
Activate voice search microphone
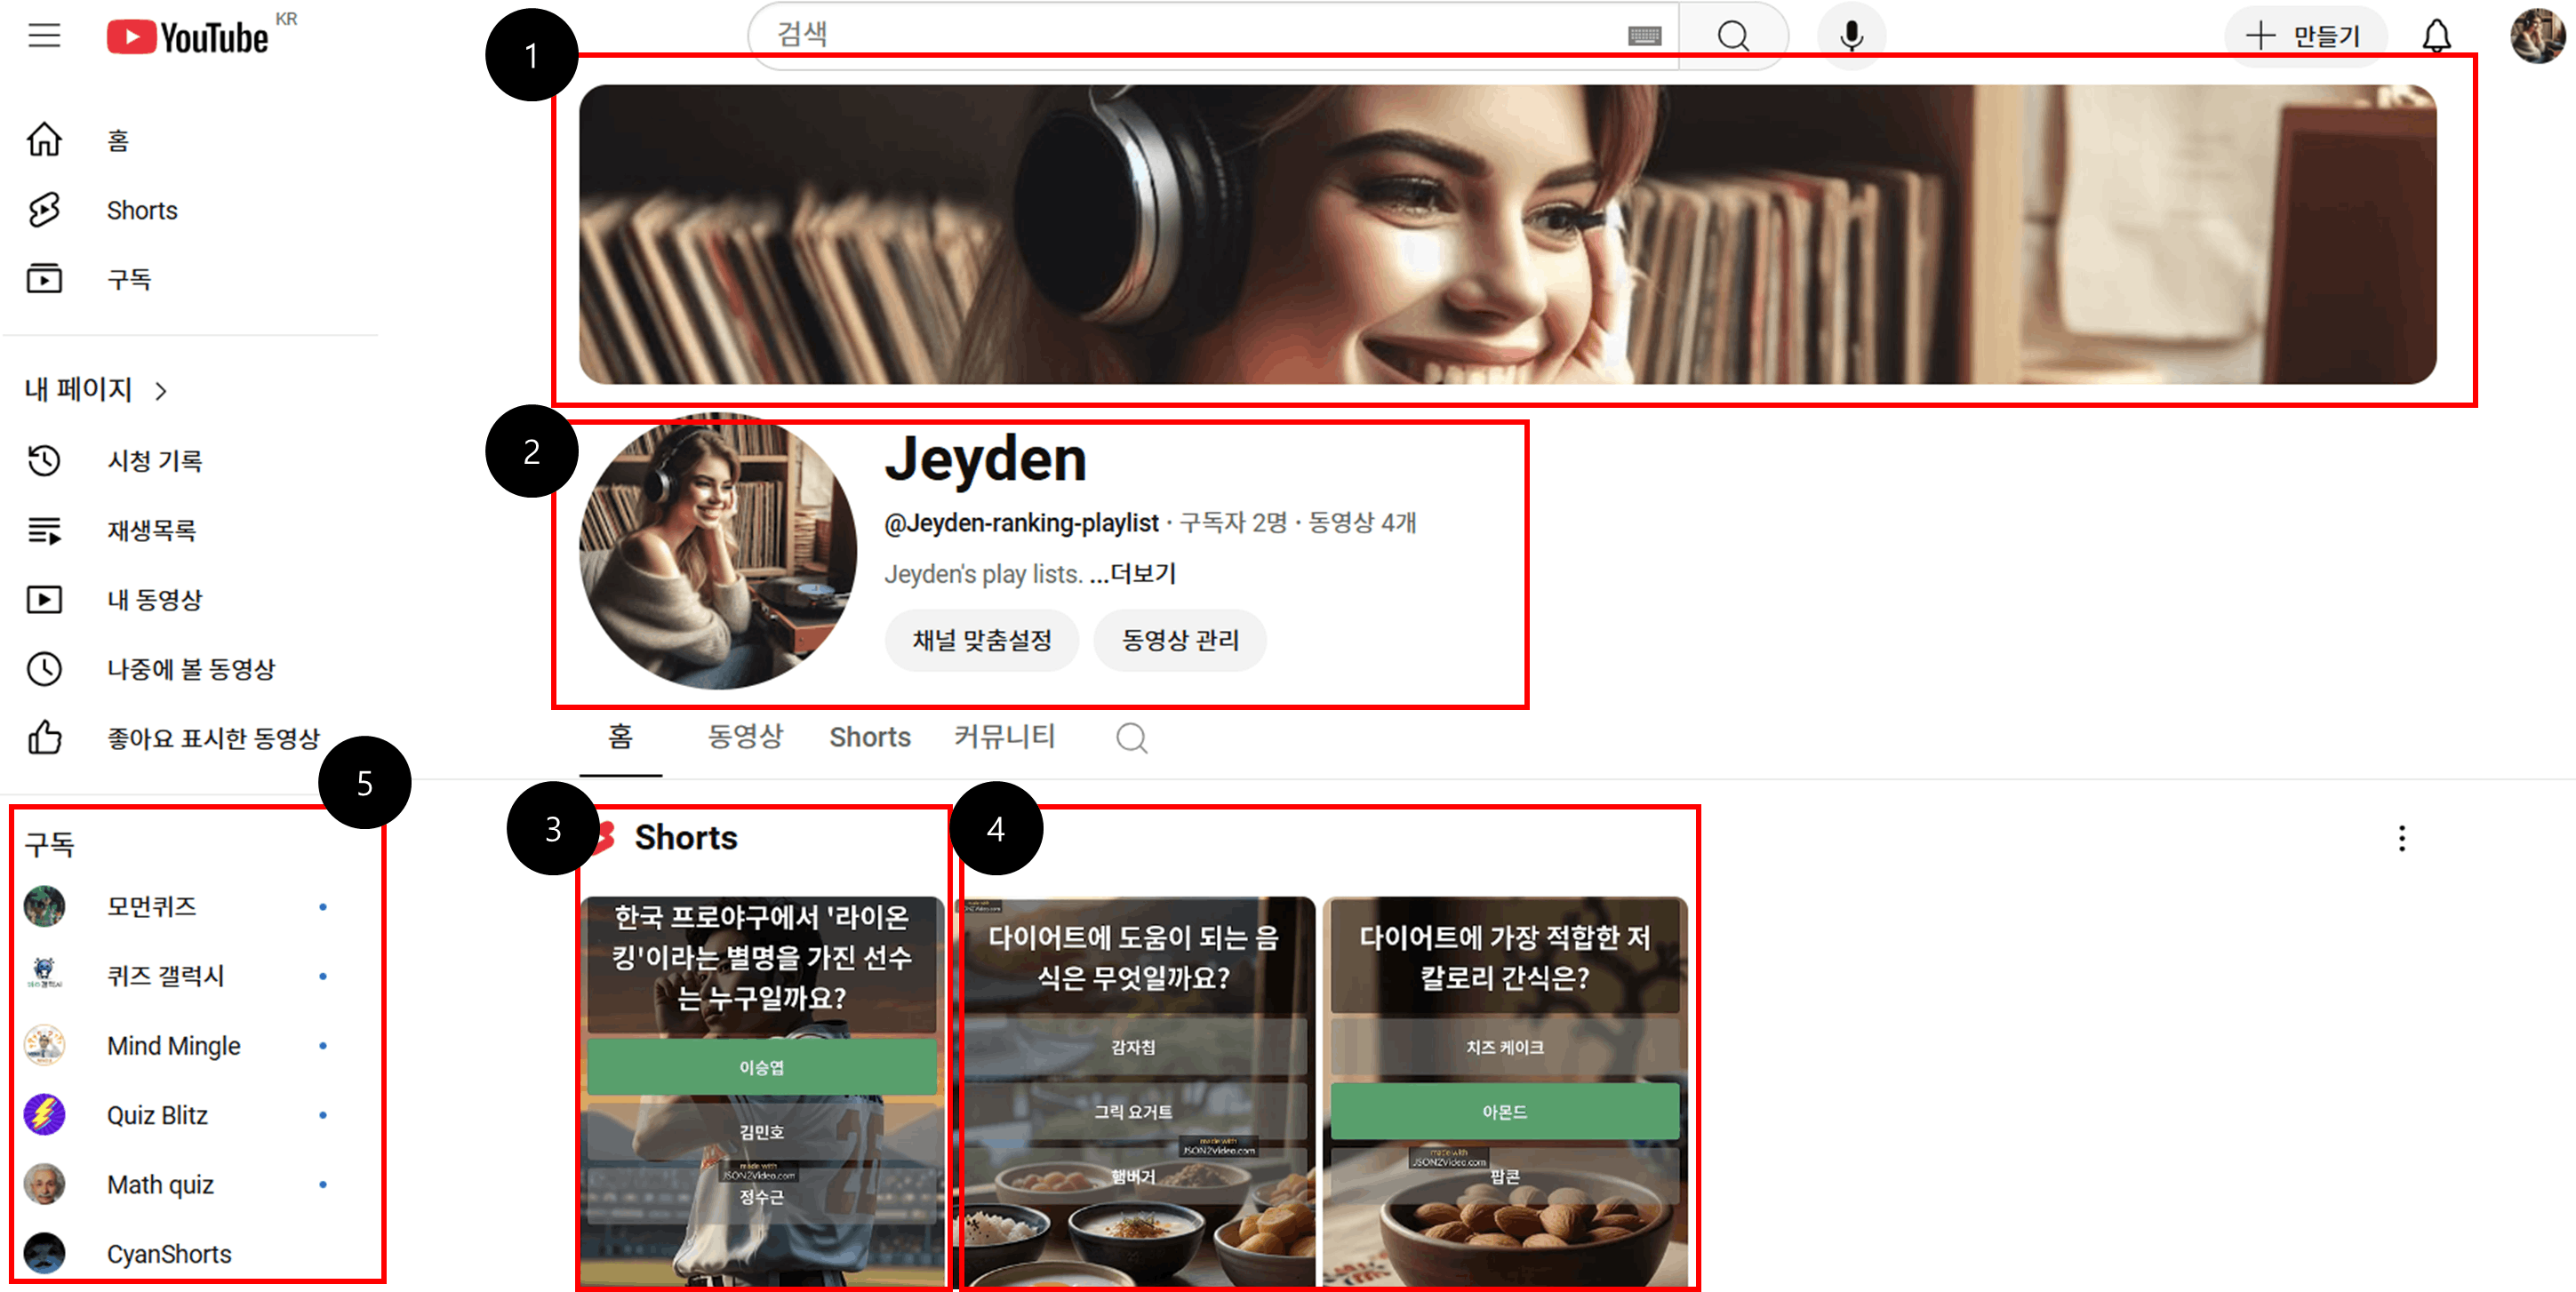(1851, 36)
